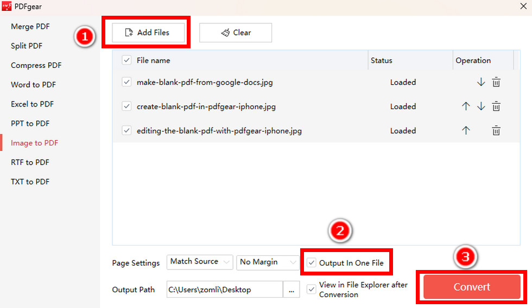Switch to the Merge PDF tab
The image size is (532, 308).
point(30,27)
